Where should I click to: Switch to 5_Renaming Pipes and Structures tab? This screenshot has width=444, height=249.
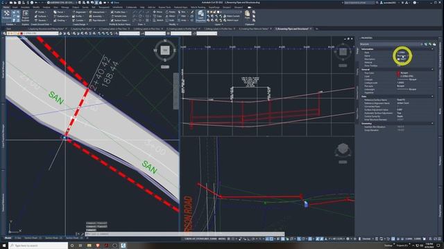[x=292, y=29]
